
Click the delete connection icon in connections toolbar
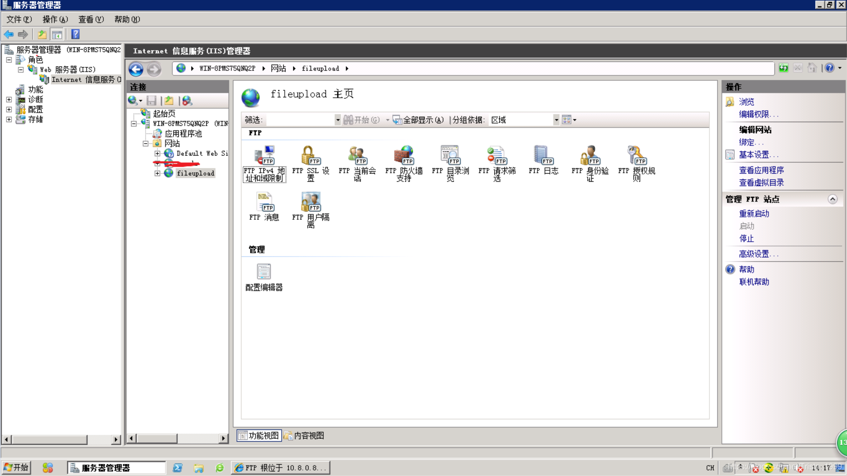pyautogui.click(x=187, y=101)
